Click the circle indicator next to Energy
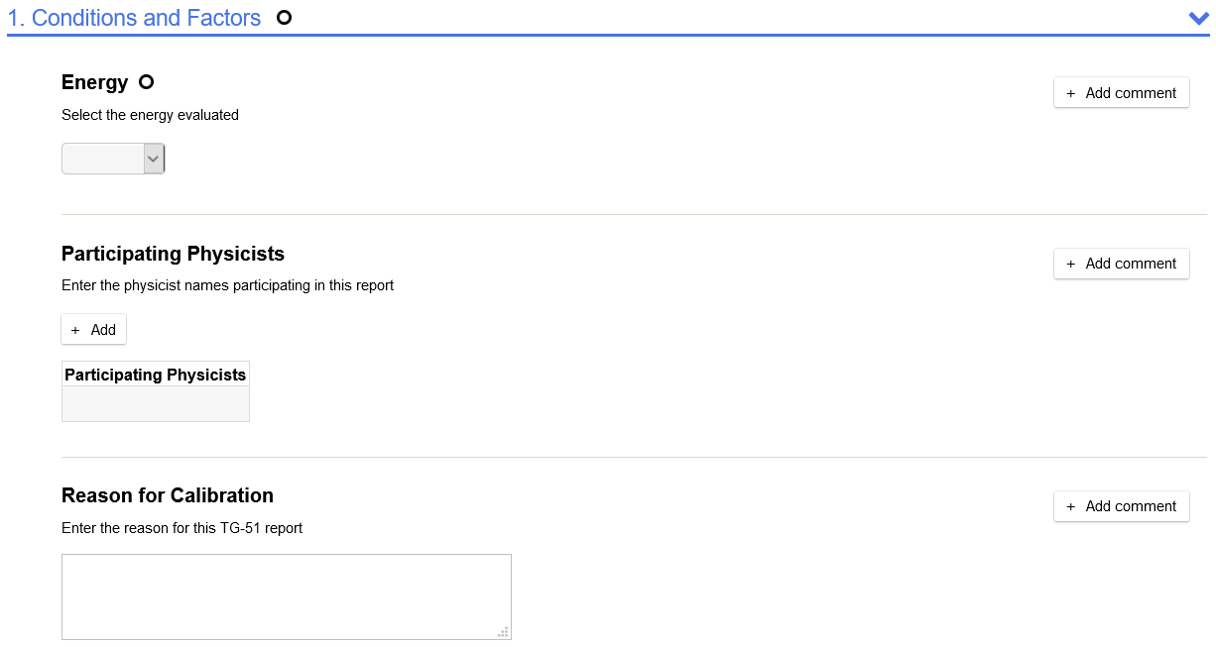The image size is (1216, 647). pyautogui.click(x=147, y=82)
